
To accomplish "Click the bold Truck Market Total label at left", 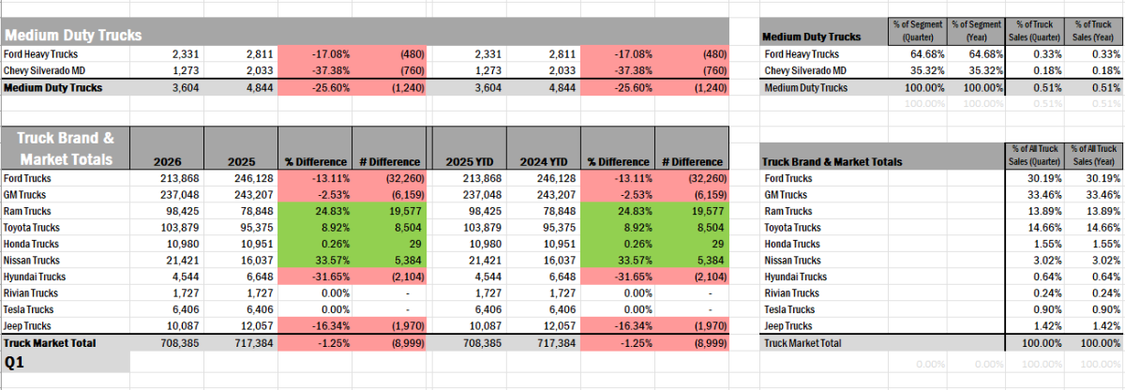I will tap(50, 343).
